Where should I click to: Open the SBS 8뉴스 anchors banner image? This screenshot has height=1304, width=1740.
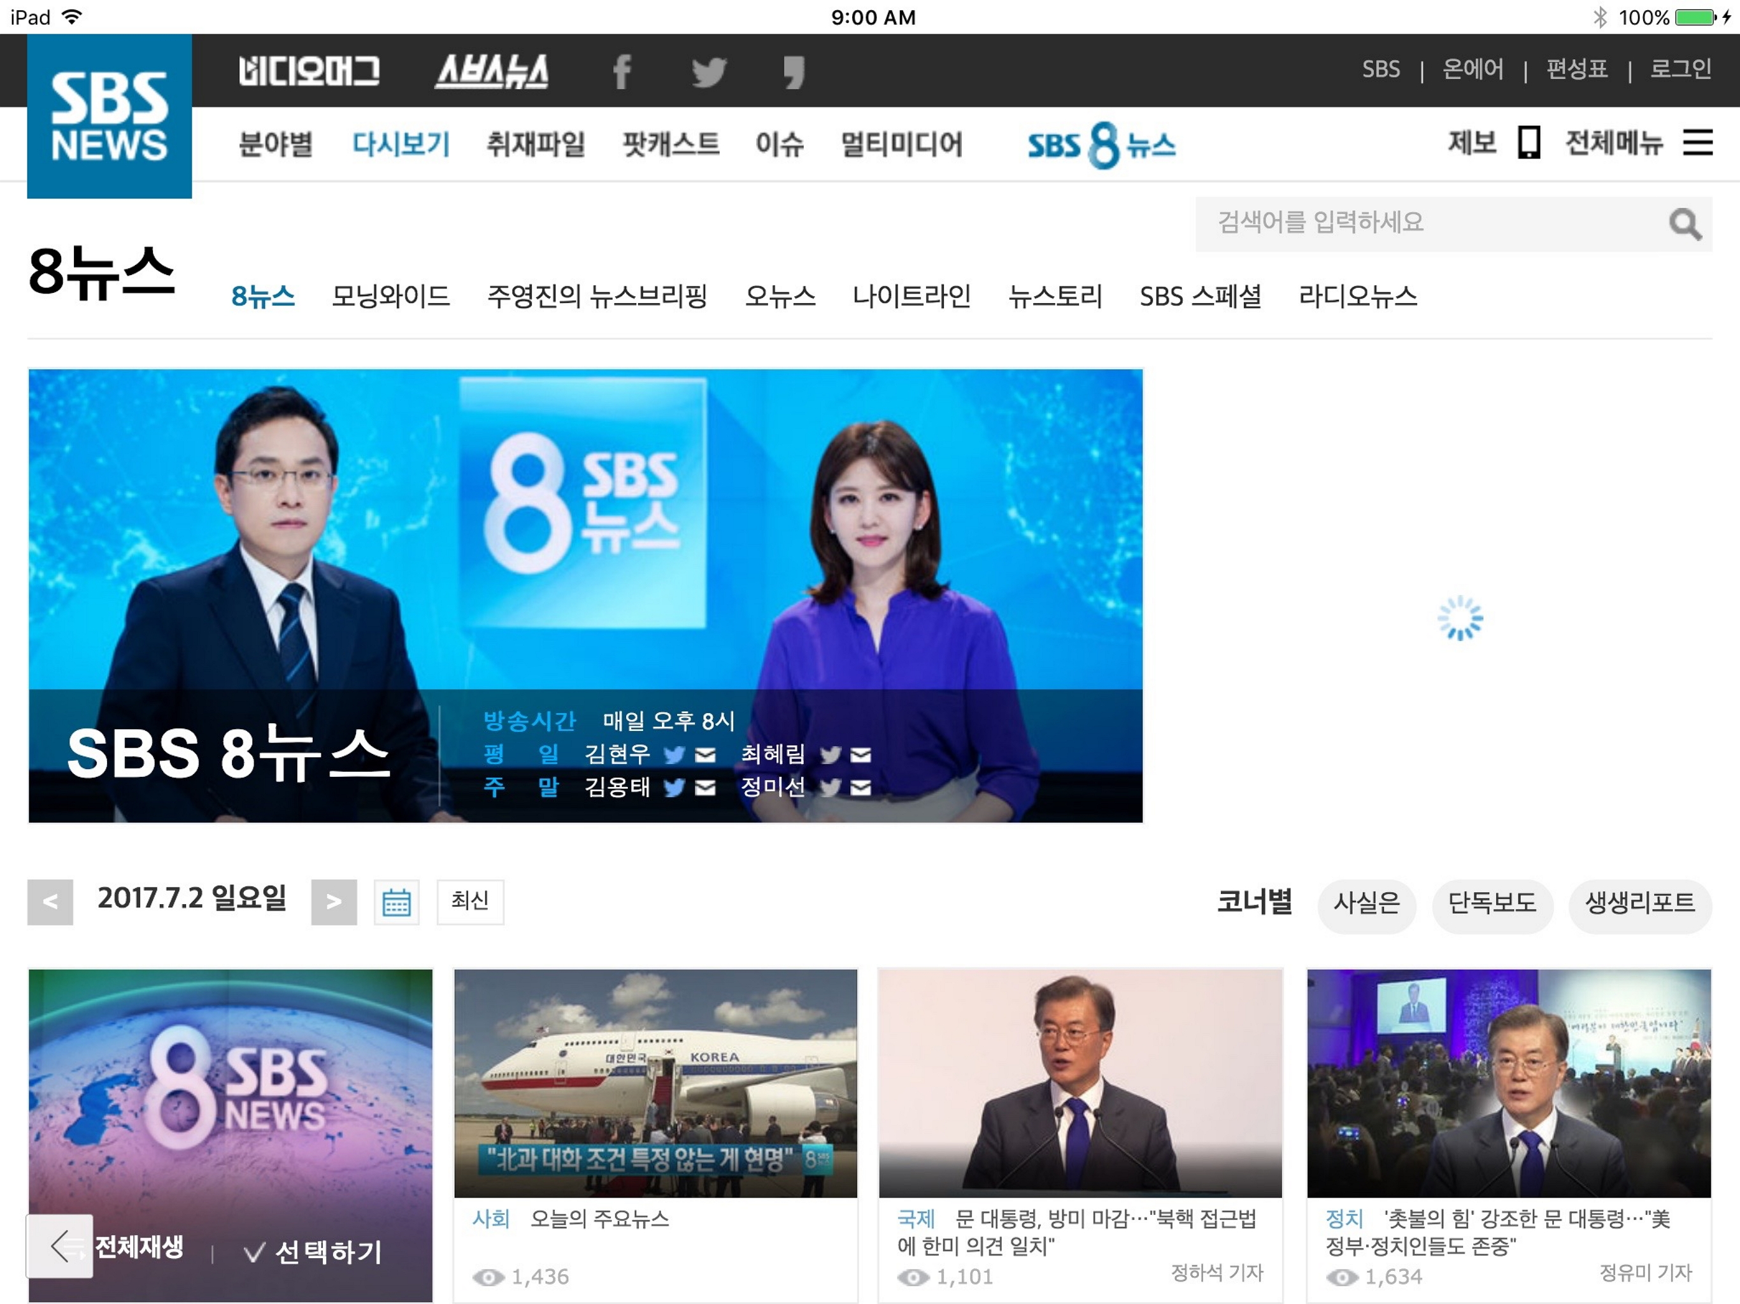tap(585, 595)
